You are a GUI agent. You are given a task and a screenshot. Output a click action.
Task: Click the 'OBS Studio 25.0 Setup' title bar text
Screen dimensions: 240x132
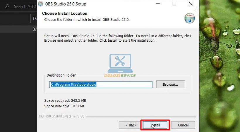coord(66,4)
